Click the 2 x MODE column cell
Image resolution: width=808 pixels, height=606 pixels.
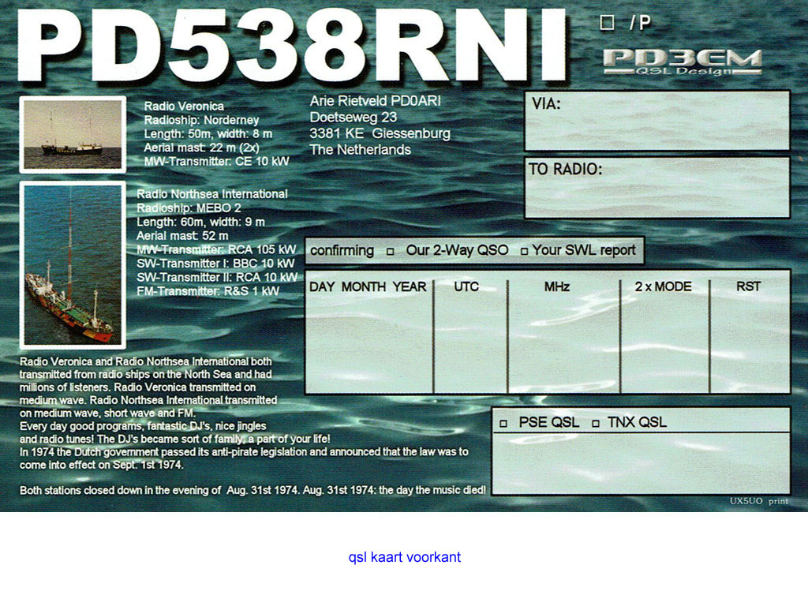[x=664, y=331]
